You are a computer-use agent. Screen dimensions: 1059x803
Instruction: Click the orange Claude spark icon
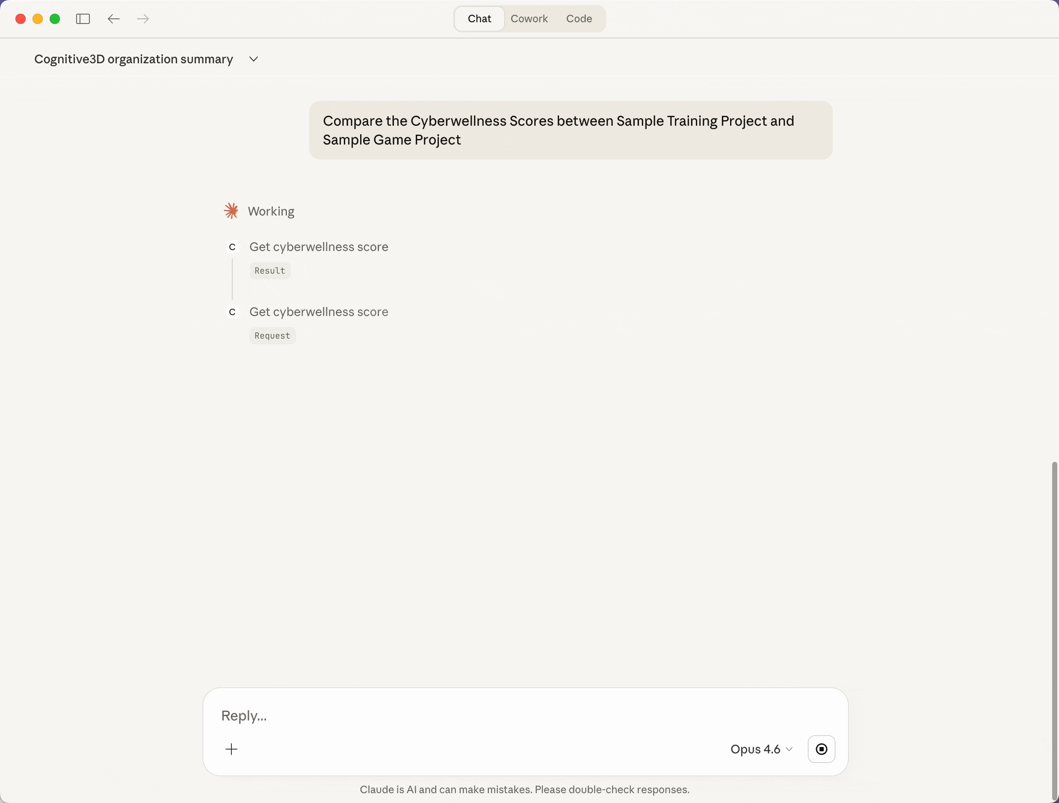[x=231, y=211]
